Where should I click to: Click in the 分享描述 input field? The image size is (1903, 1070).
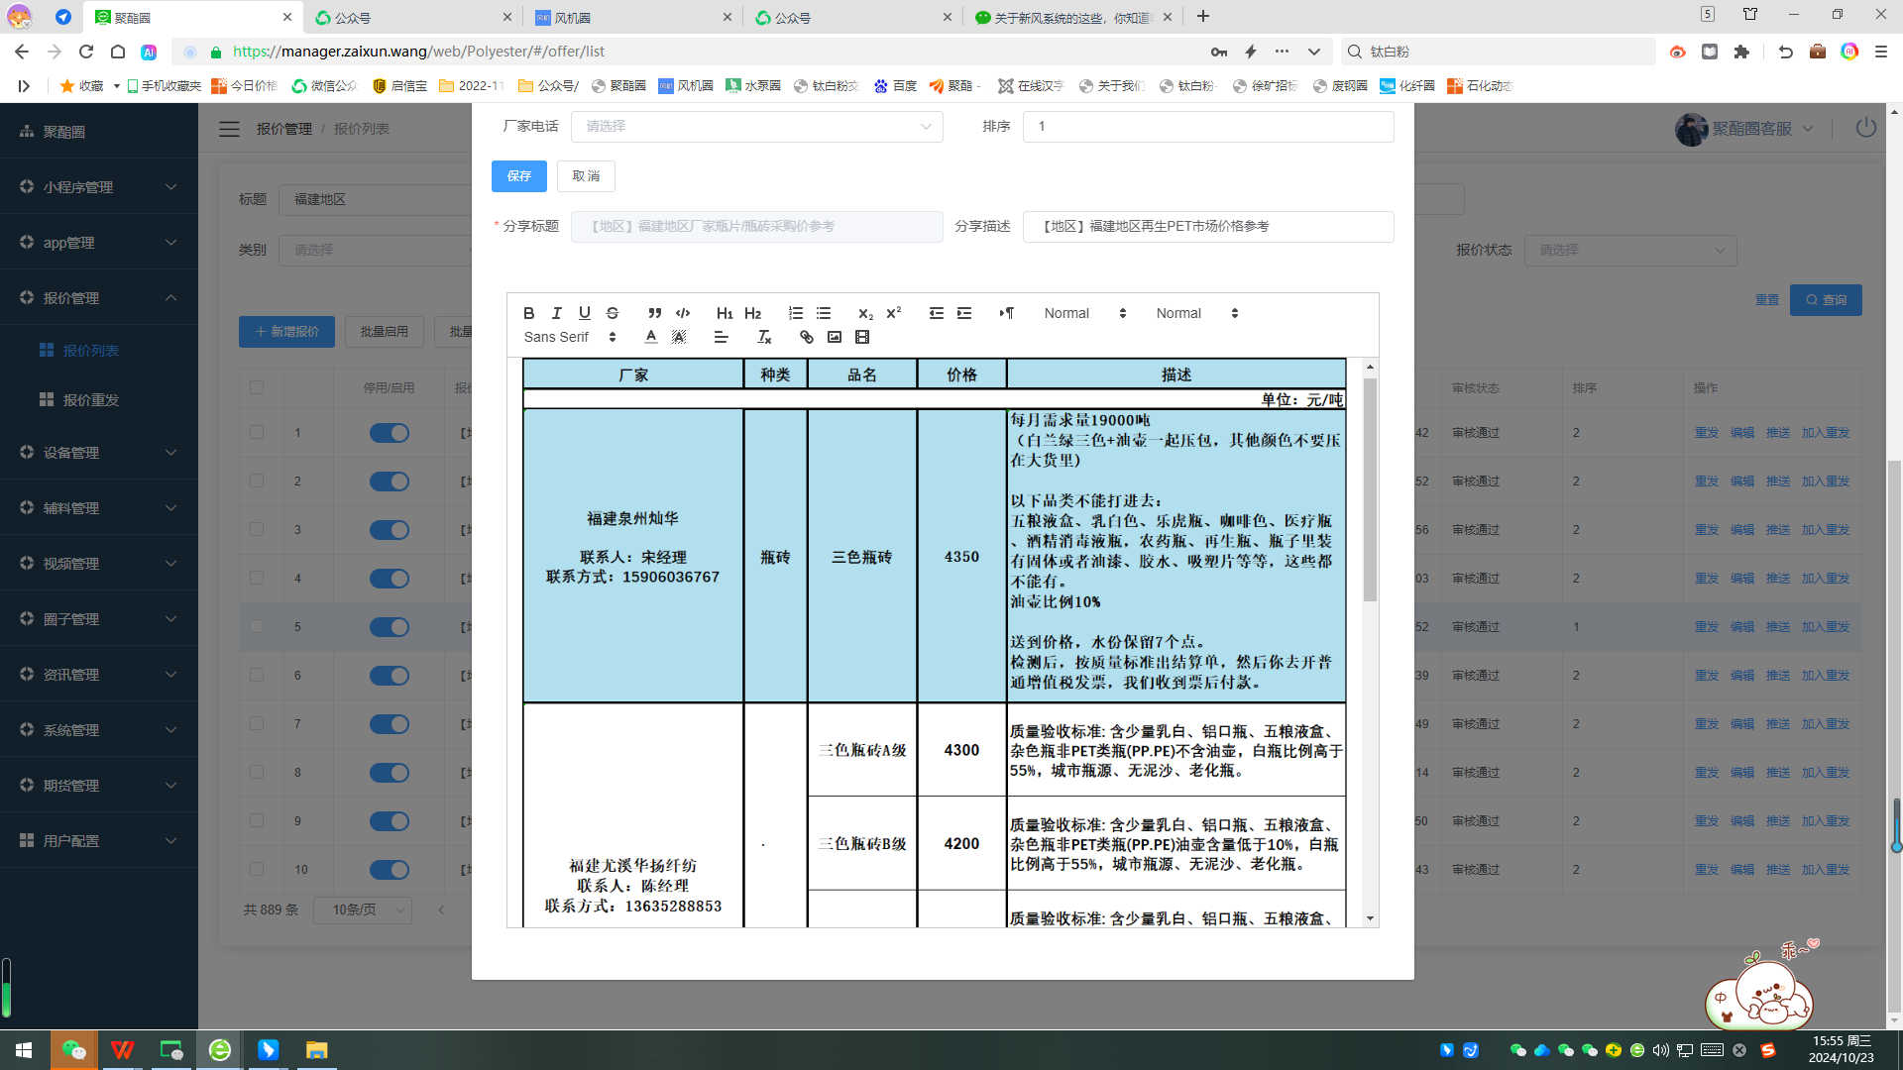coord(1207,227)
